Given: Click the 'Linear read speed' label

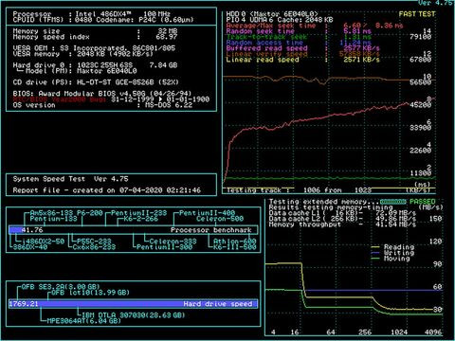Looking at the screenshot, I should 263,60.
